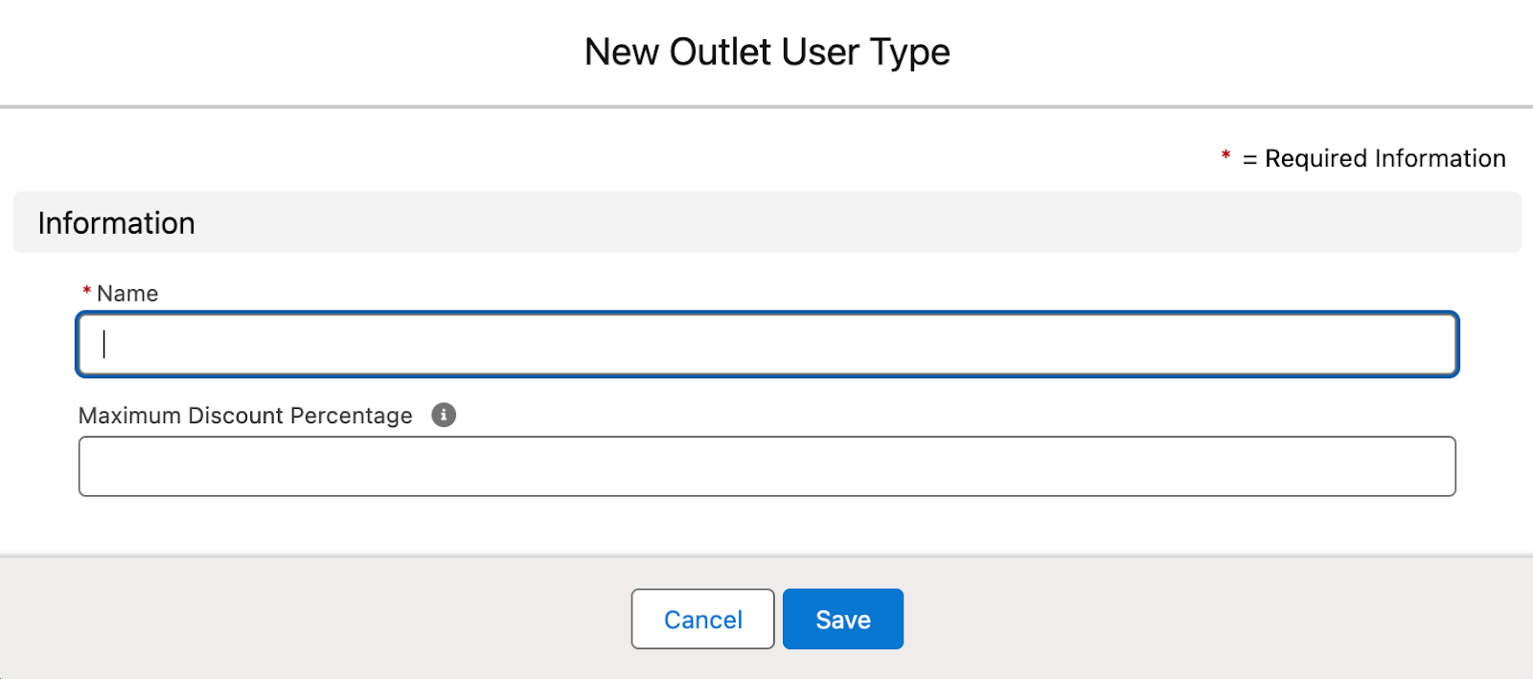The width and height of the screenshot is (1533, 679).
Task: Click the Maximum Discount Percentage info icon
Action: [444, 415]
